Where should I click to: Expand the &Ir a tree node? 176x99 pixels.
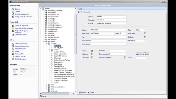[x=46, y=89]
